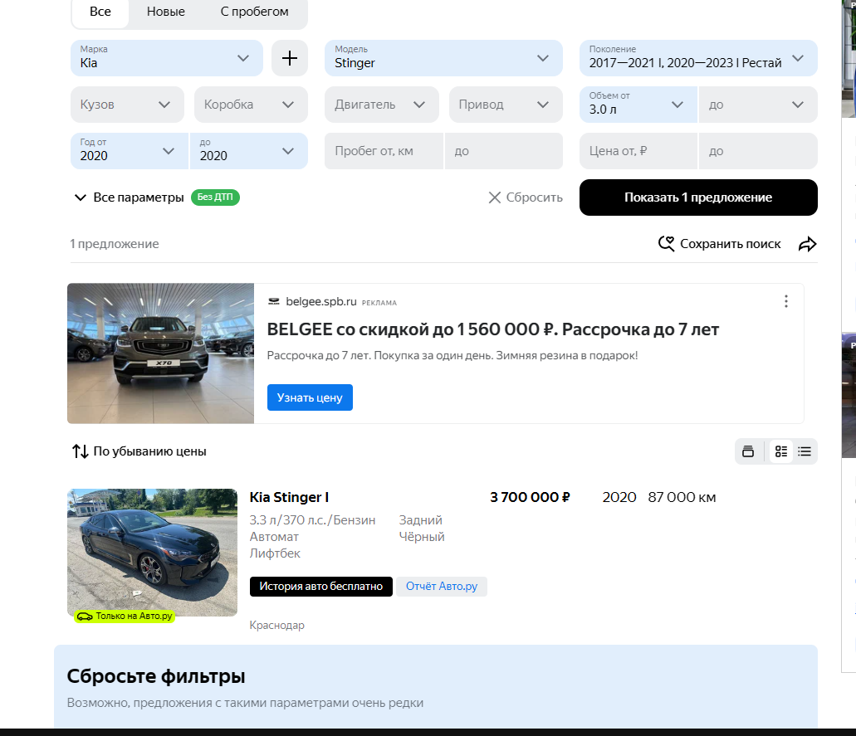
Task: Open the Kia Stinger photo
Action: click(152, 553)
